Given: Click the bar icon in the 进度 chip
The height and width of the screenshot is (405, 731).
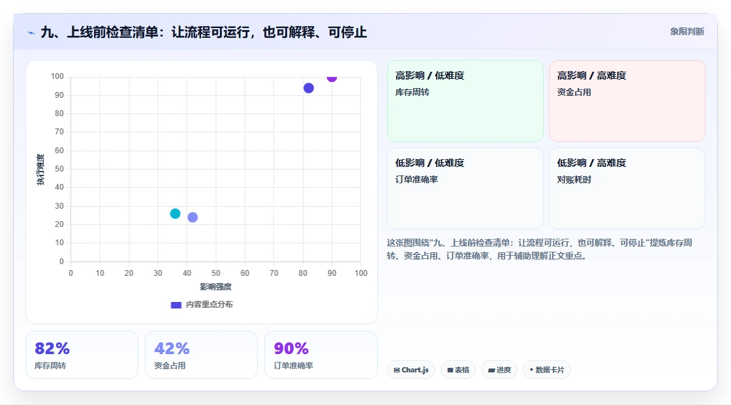Looking at the screenshot, I should pos(491,370).
